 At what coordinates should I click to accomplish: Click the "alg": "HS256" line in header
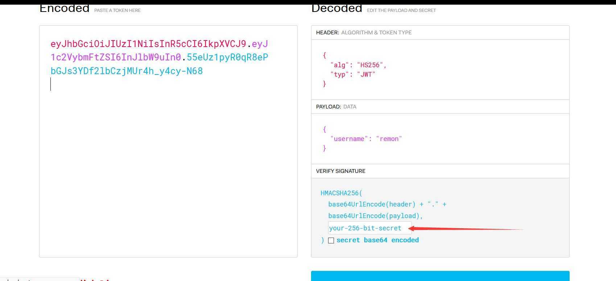pos(358,65)
